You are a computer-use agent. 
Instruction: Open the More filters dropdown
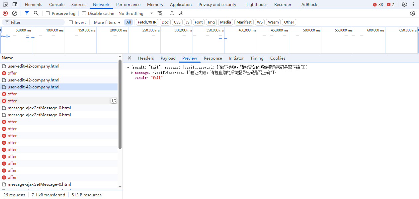click(x=107, y=22)
